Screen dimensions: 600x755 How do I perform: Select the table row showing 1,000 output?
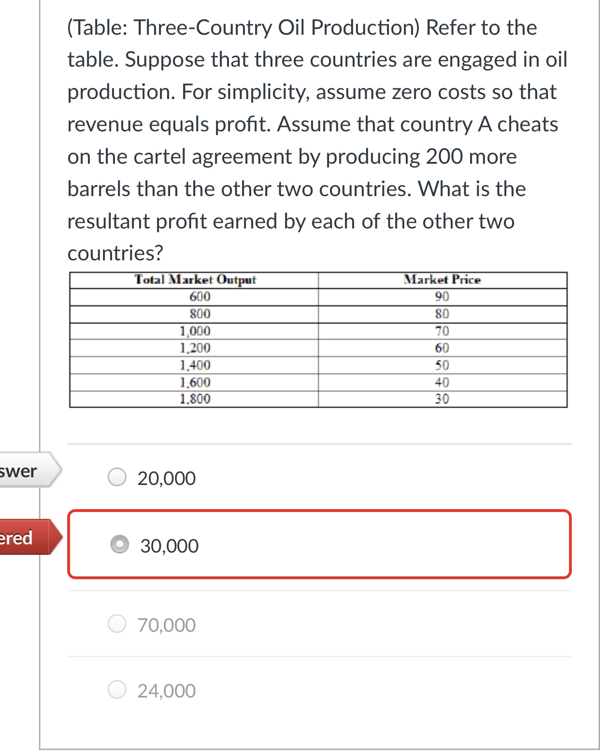tap(195, 331)
